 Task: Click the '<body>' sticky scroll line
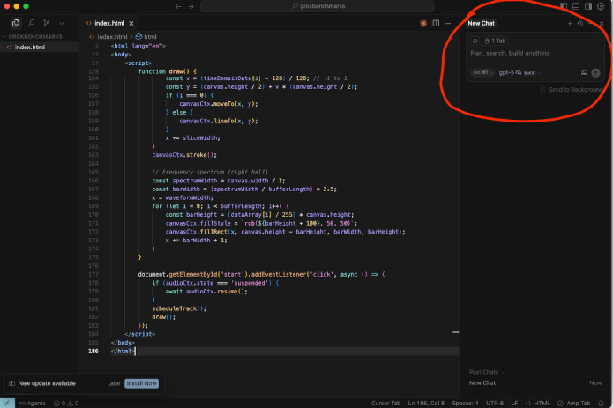click(121, 55)
